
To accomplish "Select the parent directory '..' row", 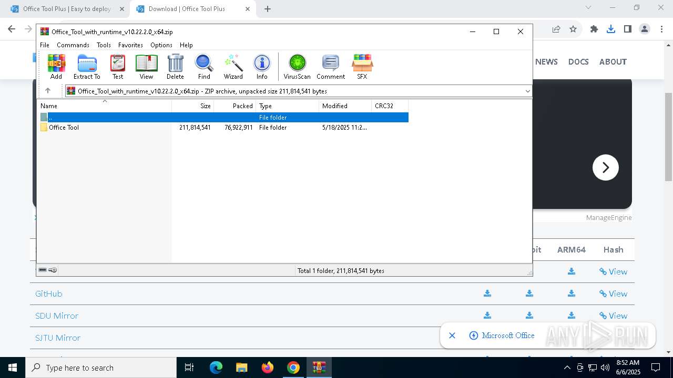I will [x=223, y=118].
